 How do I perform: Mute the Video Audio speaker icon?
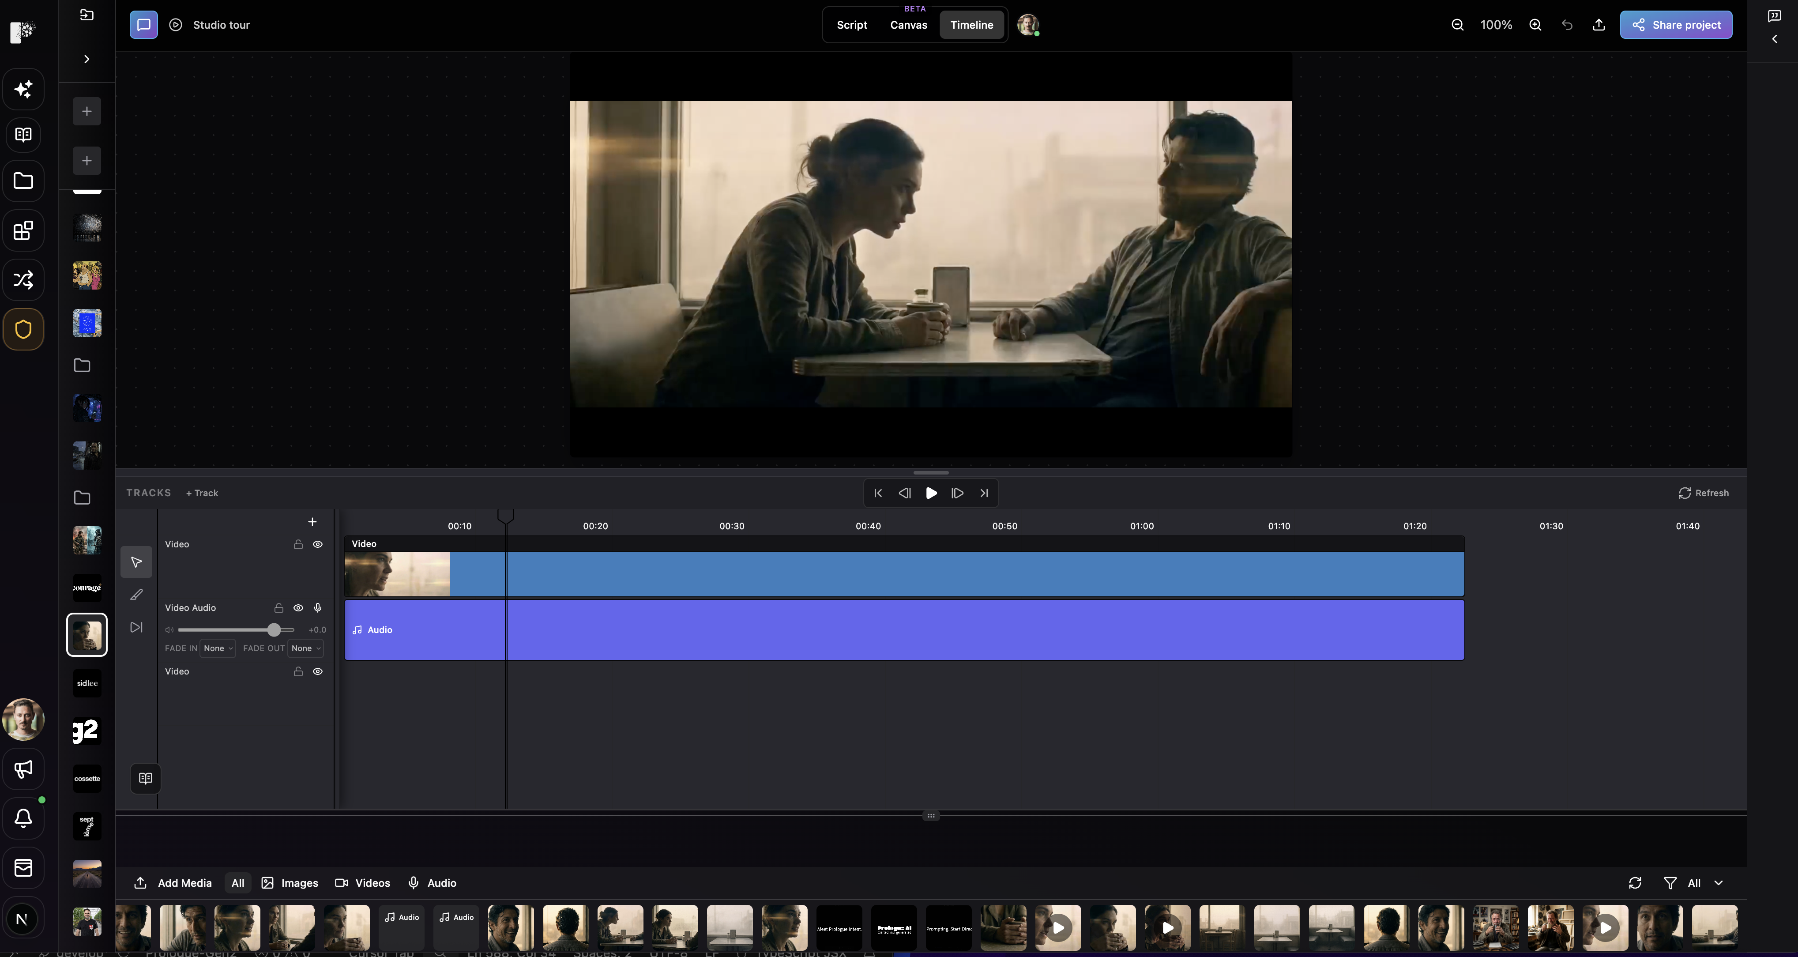[x=169, y=629]
